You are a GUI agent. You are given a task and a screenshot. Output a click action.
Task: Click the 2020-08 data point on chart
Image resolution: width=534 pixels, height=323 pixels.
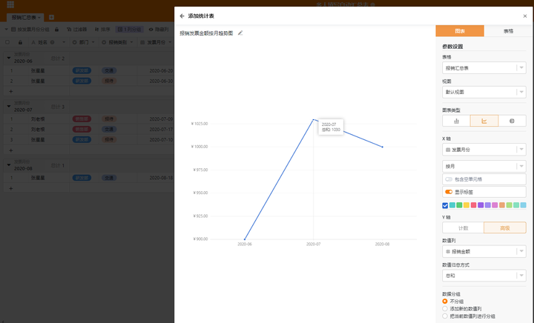pyautogui.click(x=383, y=147)
